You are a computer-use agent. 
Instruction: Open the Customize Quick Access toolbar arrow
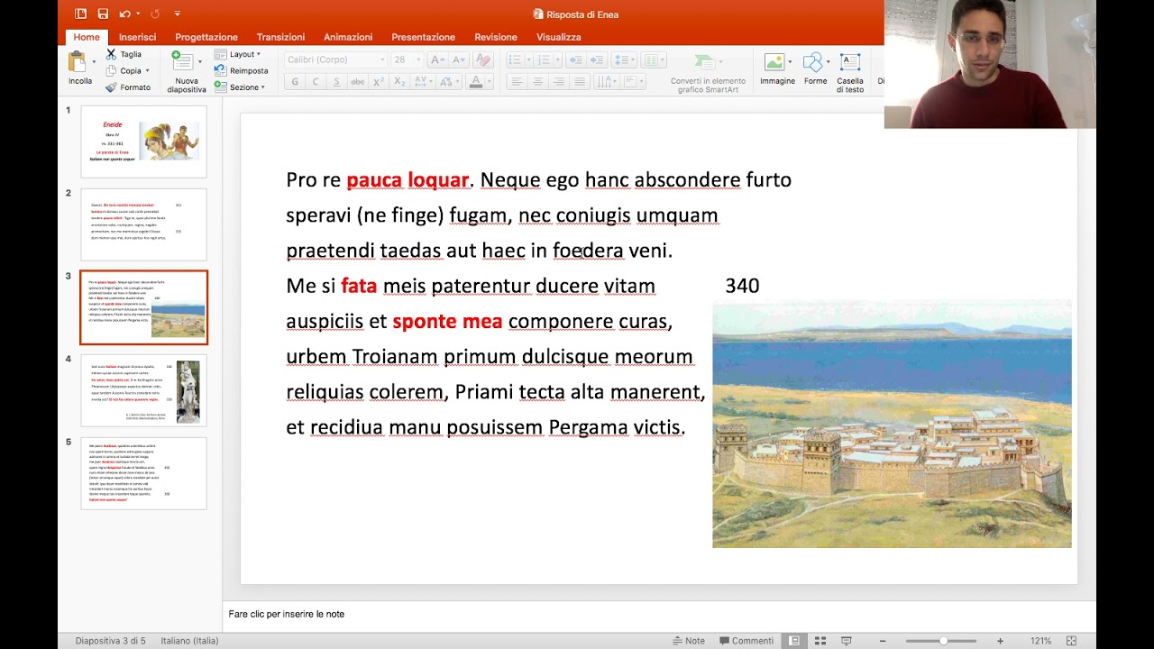(x=178, y=14)
